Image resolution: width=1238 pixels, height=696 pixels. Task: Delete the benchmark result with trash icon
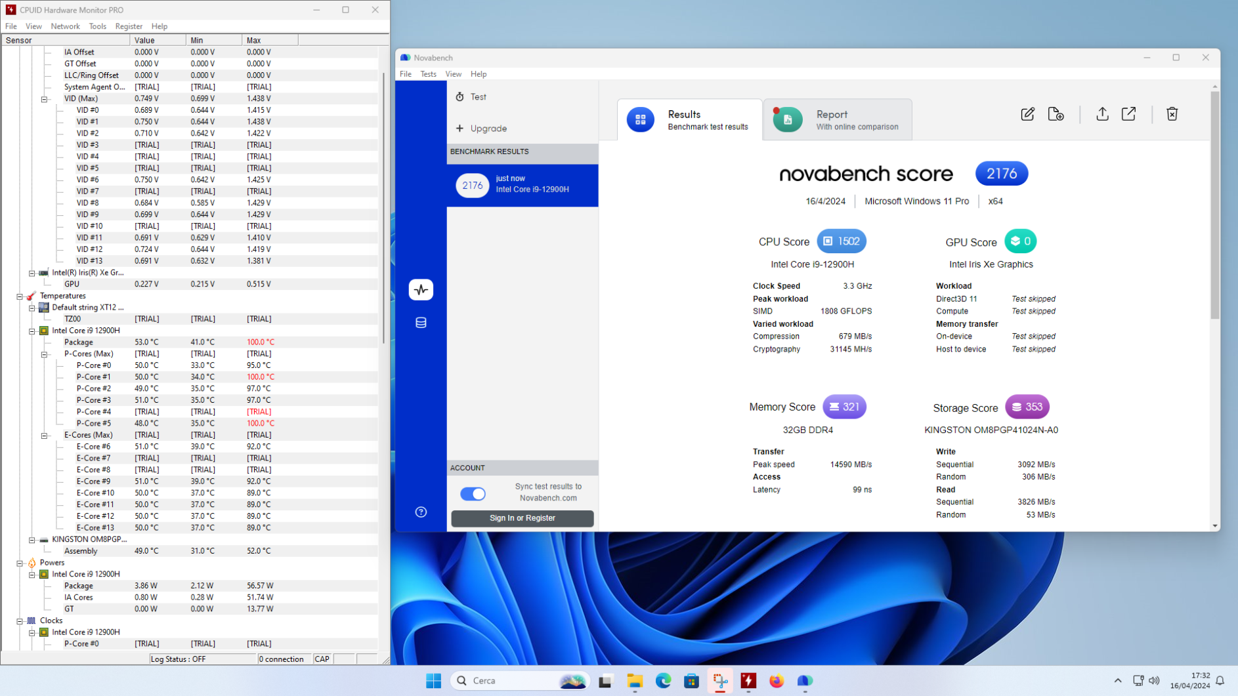click(x=1172, y=114)
